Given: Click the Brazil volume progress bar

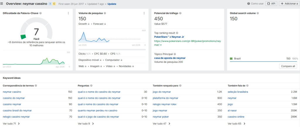Looking at the screenshot, I should [x=263, y=61].
